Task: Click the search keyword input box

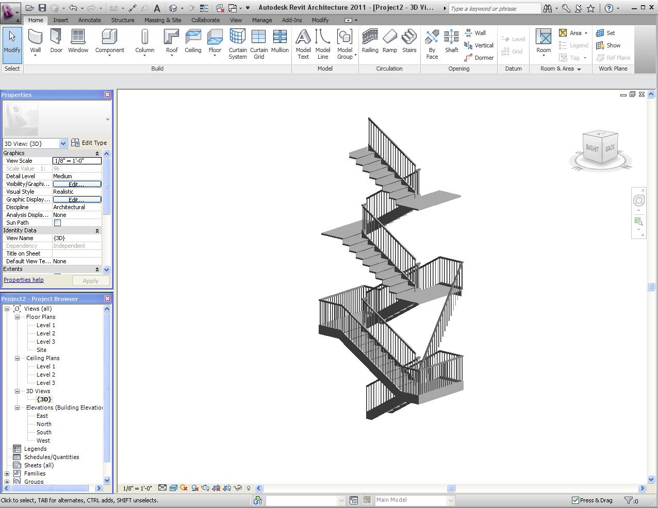Action: click(x=494, y=9)
